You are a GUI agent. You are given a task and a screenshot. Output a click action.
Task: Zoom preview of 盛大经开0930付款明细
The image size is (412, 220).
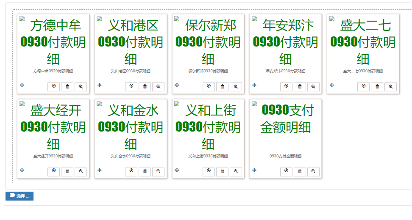[x=81, y=172]
